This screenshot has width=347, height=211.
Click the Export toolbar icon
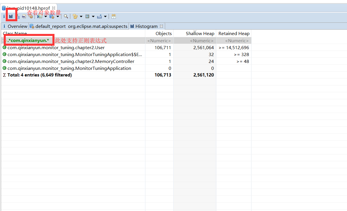click(99, 16)
